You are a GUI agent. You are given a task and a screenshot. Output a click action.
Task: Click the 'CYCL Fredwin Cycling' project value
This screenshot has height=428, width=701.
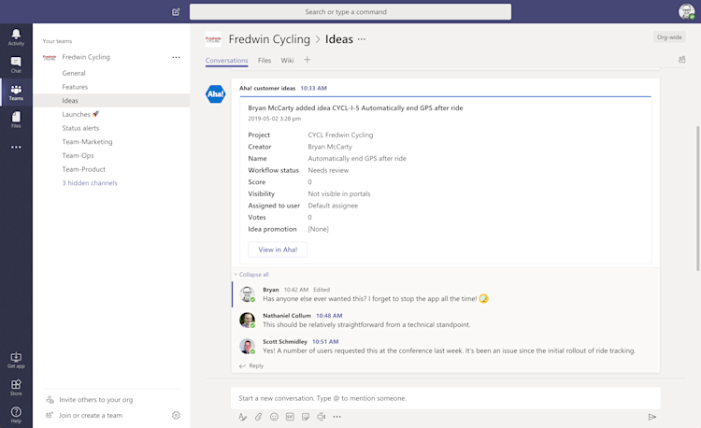tap(340, 135)
